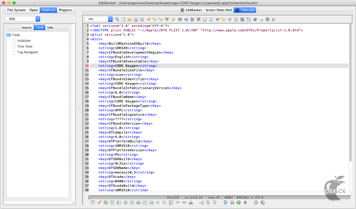Insert checkbox tag from bottom toolbar
Screen dimensions: 356x209
pos(132,202)
